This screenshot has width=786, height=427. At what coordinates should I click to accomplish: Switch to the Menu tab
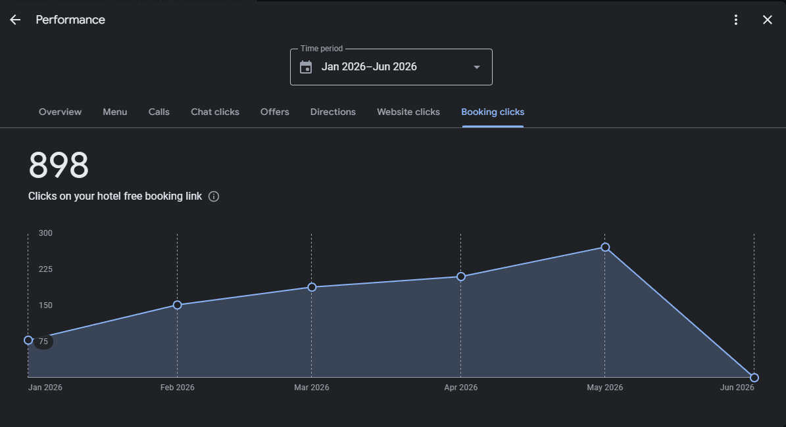click(x=115, y=112)
